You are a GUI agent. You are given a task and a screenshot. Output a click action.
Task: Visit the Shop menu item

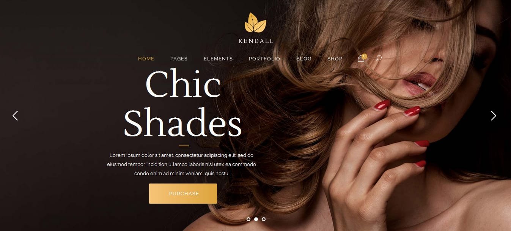pyautogui.click(x=335, y=59)
